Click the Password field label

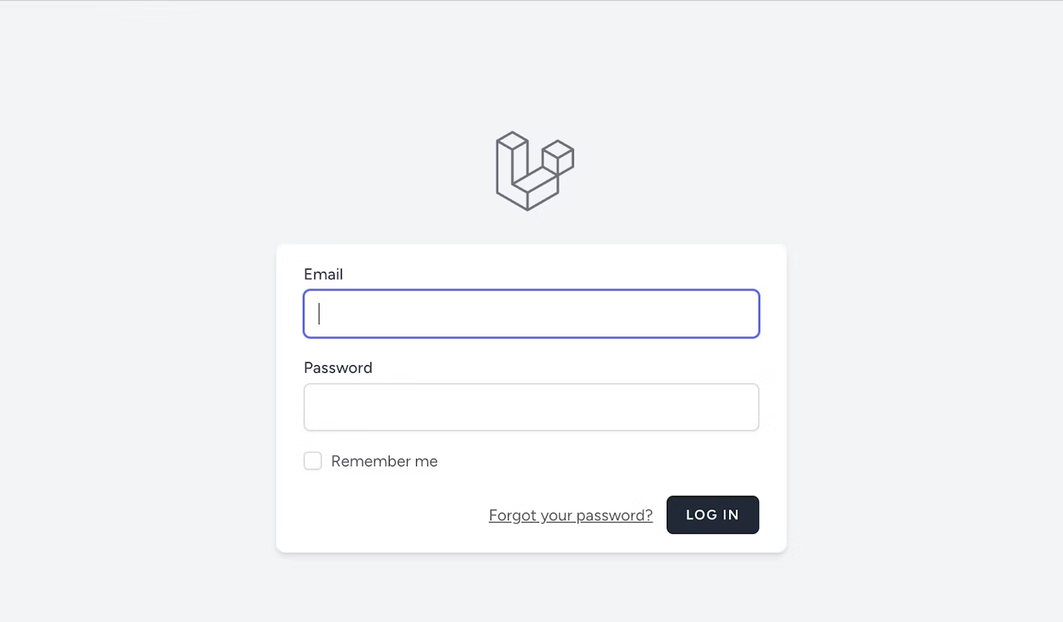tap(338, 368)
